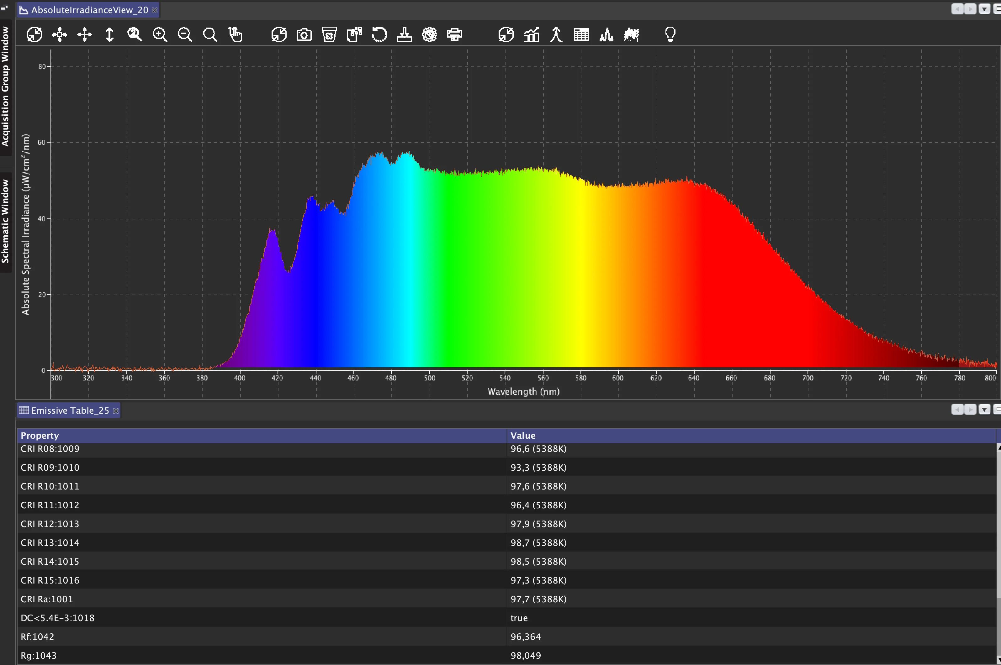Click the peak finding spectrum icon

pyautogui.click(x=606, y=34)
